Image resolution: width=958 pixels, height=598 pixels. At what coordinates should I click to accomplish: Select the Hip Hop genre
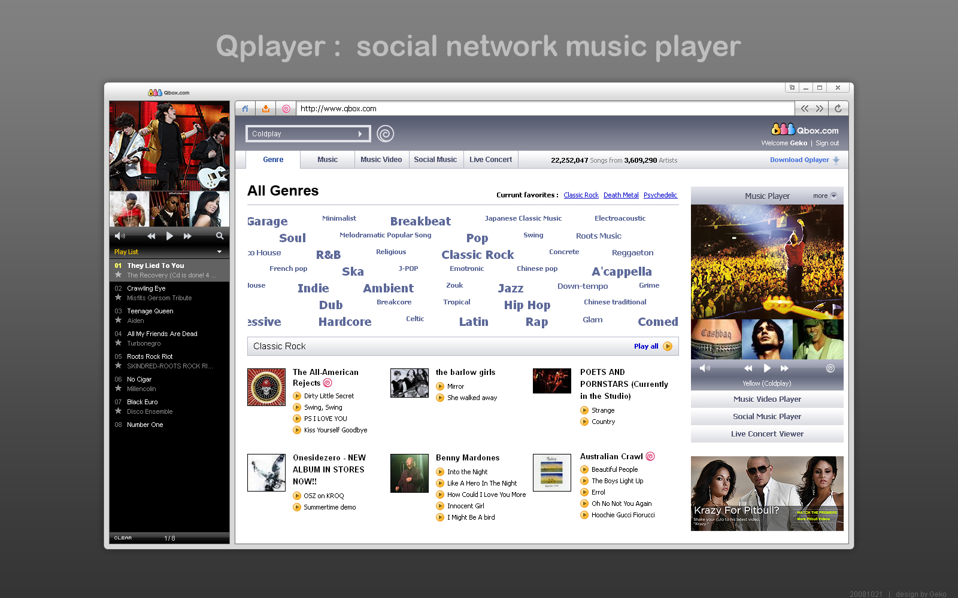[x=527, y=305]
